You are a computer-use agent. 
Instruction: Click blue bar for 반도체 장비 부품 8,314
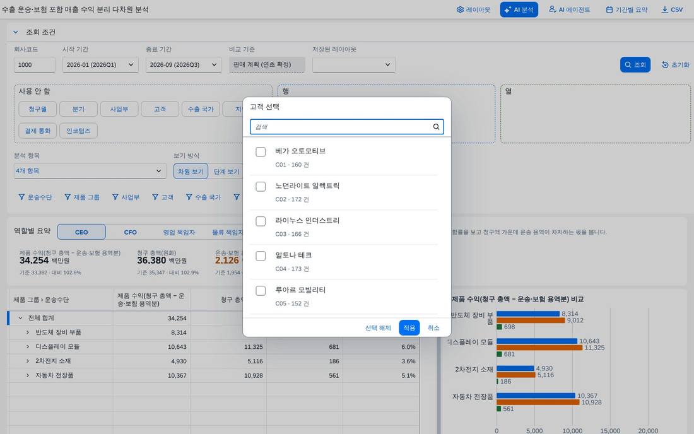click(x=528, y=314)
